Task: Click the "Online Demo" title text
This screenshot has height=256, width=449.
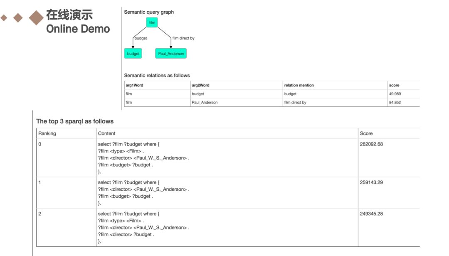Action: [78, 29]
